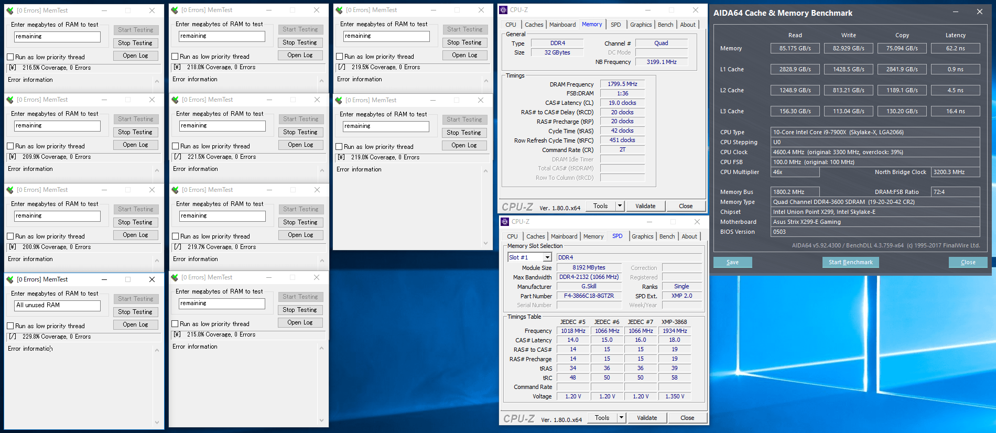Click L3 Cache Copy value 130.20 GB/s

[x=902, y=111]
